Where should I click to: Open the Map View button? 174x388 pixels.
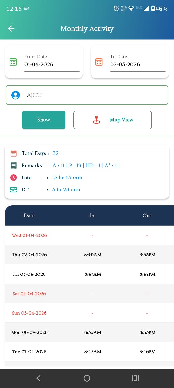click(112, 120)
